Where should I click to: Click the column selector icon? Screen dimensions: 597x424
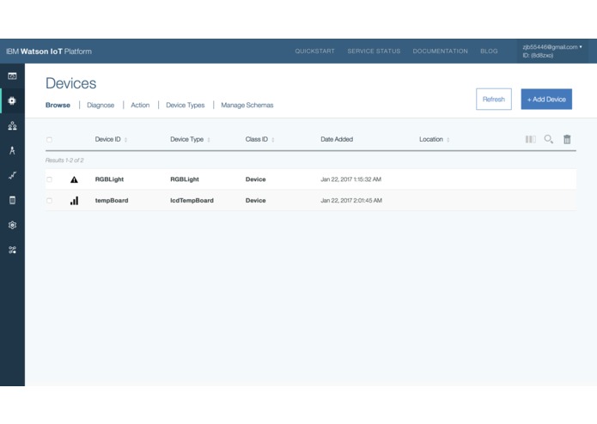(530, 139)
